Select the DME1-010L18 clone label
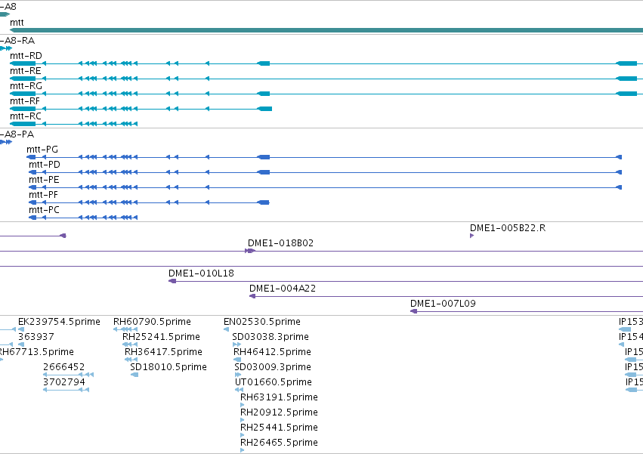The height and width of the screenshot is (454, 643). pos(201,273)
